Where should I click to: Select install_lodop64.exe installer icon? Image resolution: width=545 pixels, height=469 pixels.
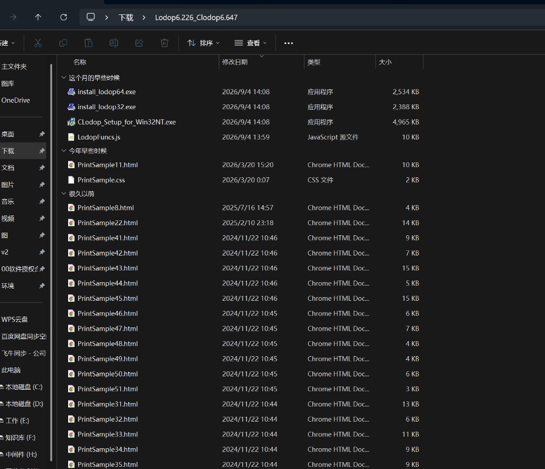[x=71, y=92]
